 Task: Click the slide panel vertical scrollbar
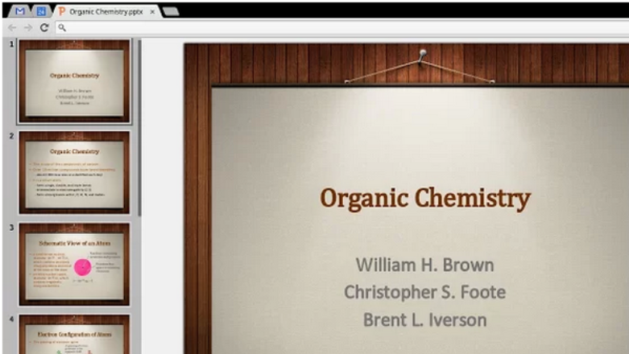(139, 128)
